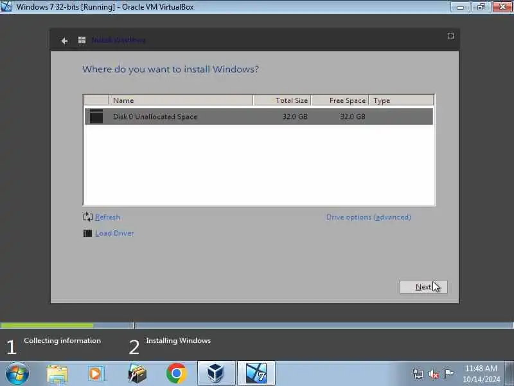Open the Load Driver link
This screenshot has width=514, height=386.
114,234
